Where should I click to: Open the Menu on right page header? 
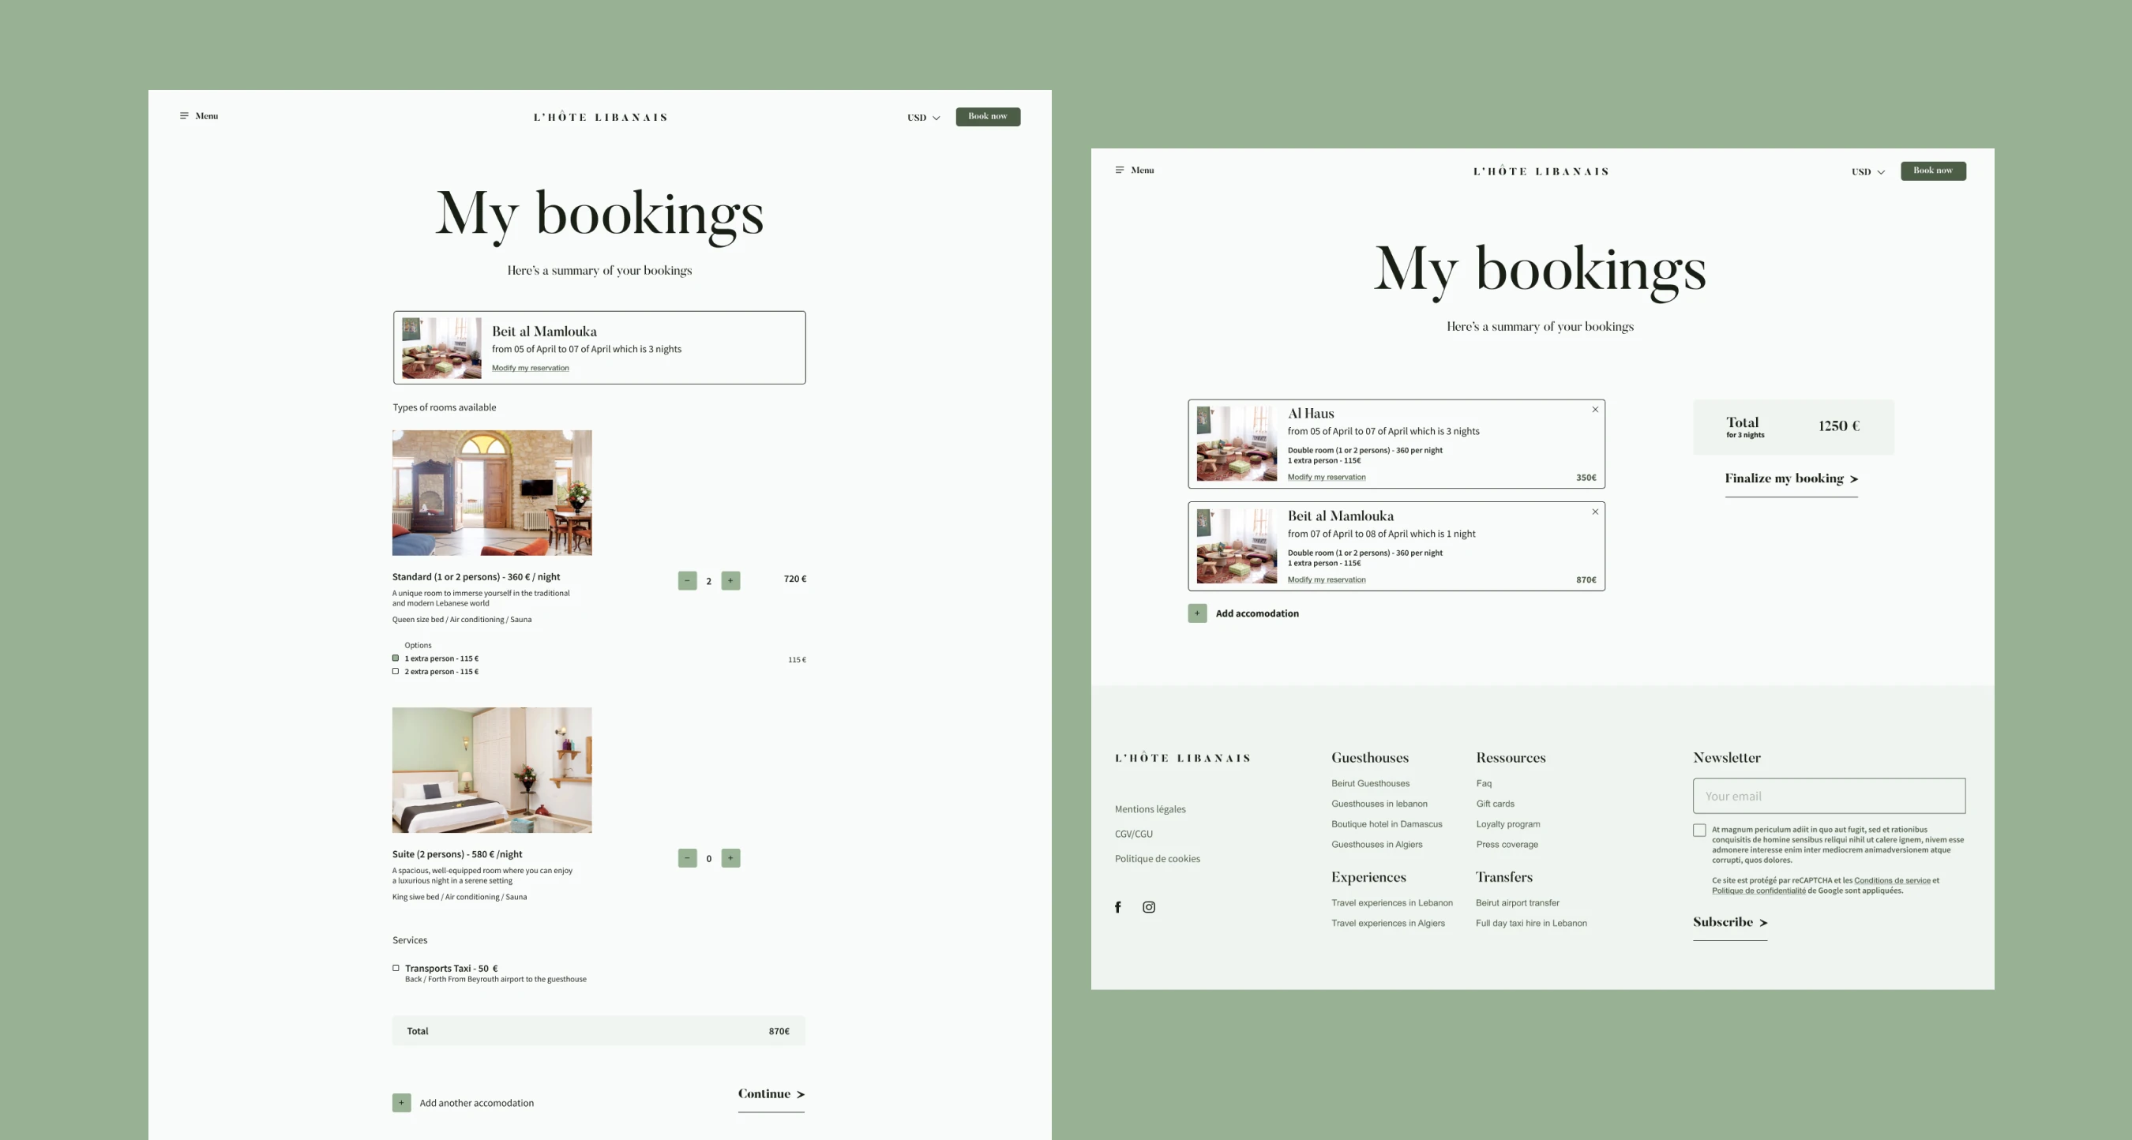pos(1134,171)
